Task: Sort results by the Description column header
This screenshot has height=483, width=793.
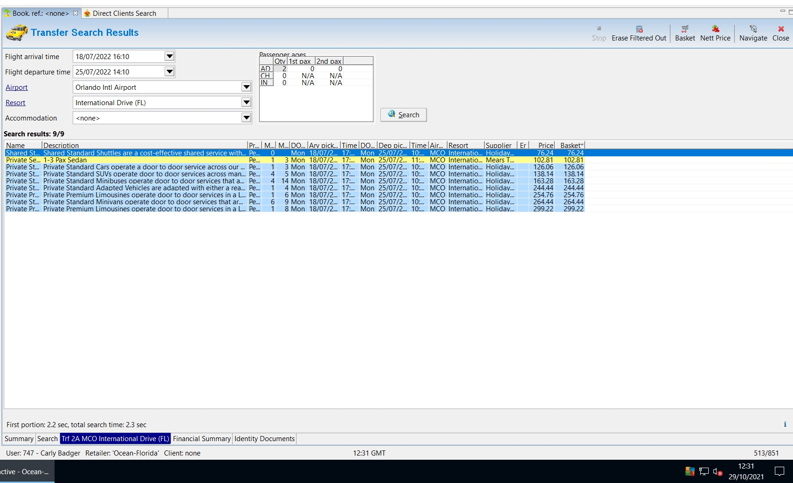Action: pos(145,145)
